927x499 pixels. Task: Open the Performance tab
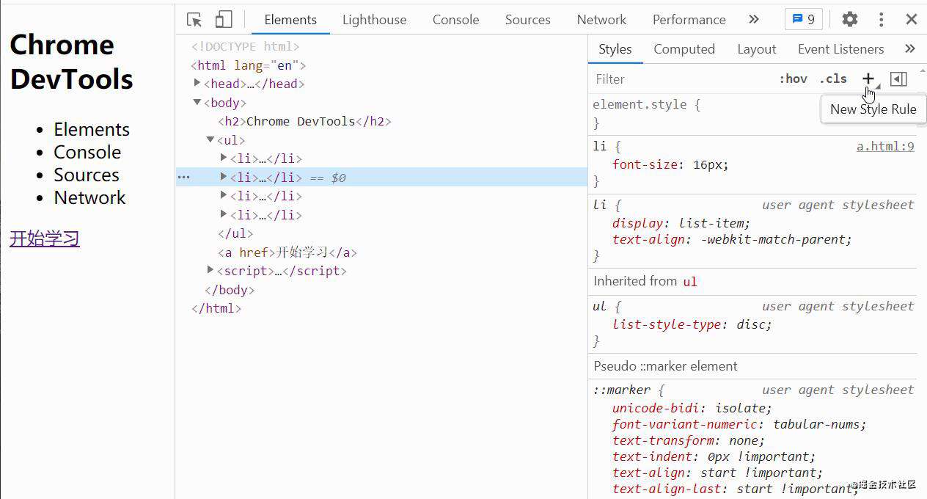tap(689, 20)
